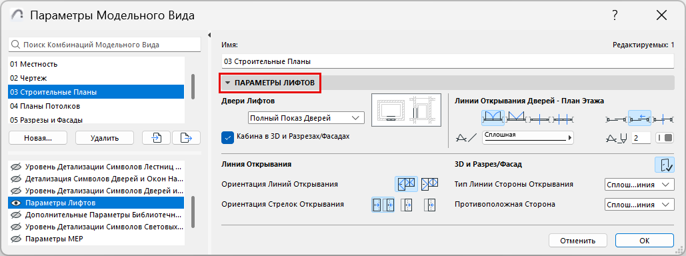Viewport: 686px width, 256px height.
Task: Click Линии Открывания Дверей - План Этажа heading
Action: tap(529, 101)
